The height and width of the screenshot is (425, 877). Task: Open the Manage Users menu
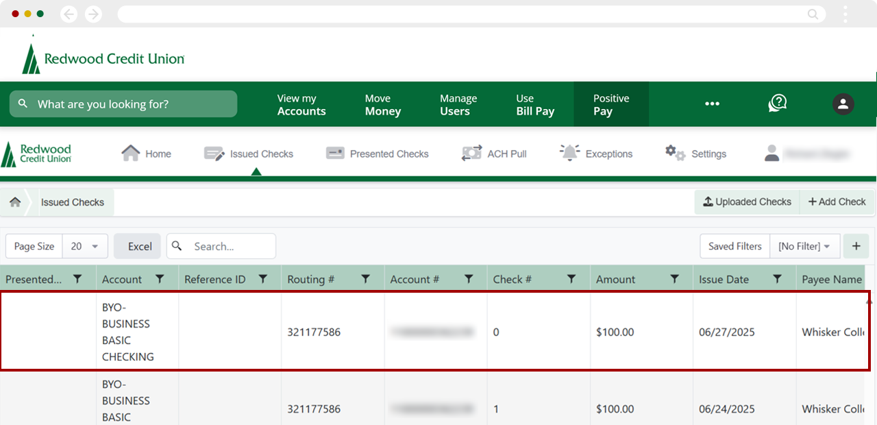458,105
